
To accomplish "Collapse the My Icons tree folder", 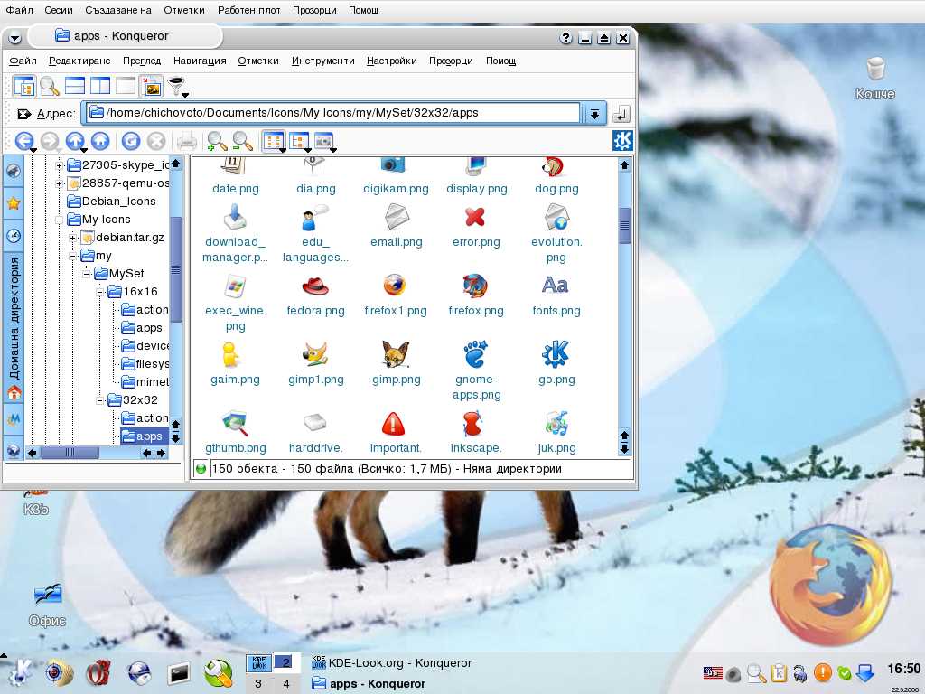I will 59,220.
